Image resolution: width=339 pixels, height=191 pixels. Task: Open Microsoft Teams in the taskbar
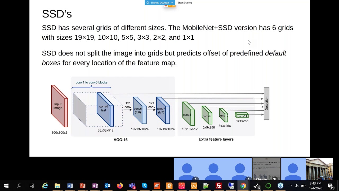coord(132,186)
